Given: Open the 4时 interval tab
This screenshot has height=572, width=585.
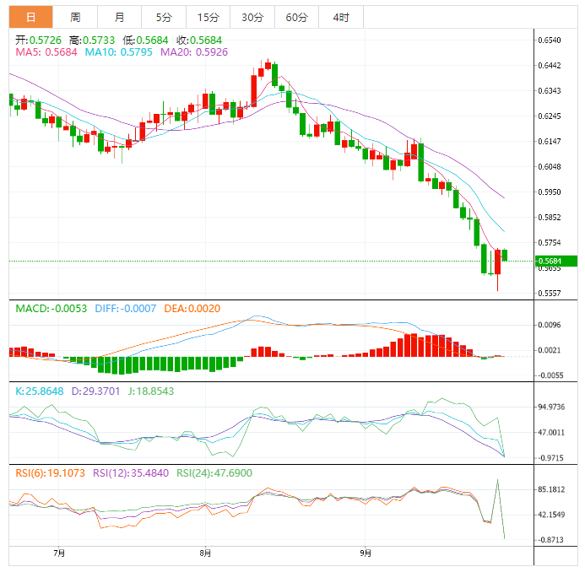Looking at the screenshot, I should tap(341, 17).
